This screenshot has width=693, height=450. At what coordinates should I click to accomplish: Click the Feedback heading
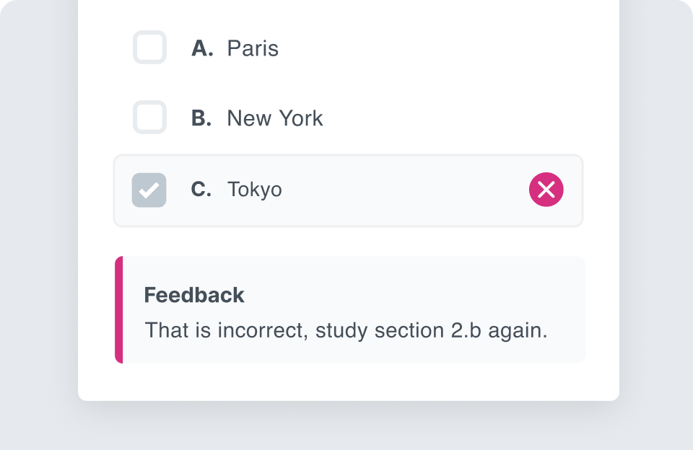(194, 295)
